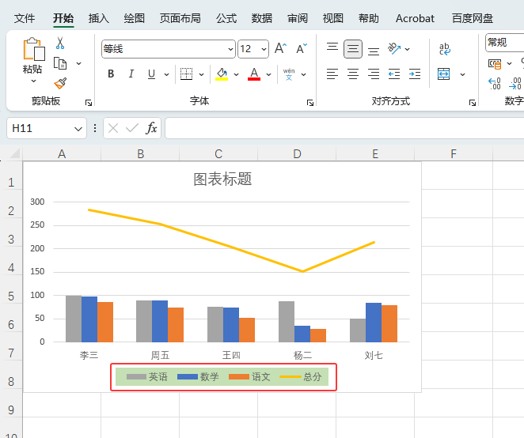Open Alignment group dialog launcher
This screenshot has width=524, height=438.
coord(473,103)
